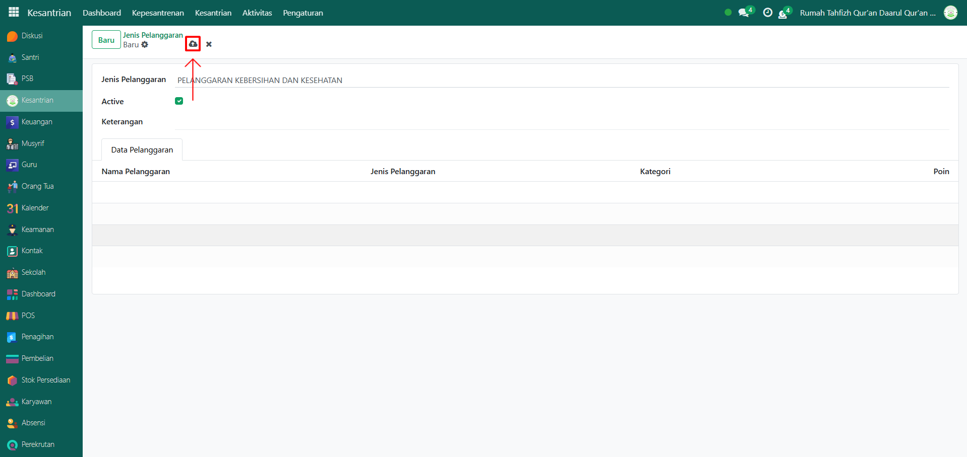Open Keuangan app in sidebar
Viewport: 967px width, 457px height.
coord(37,122)
